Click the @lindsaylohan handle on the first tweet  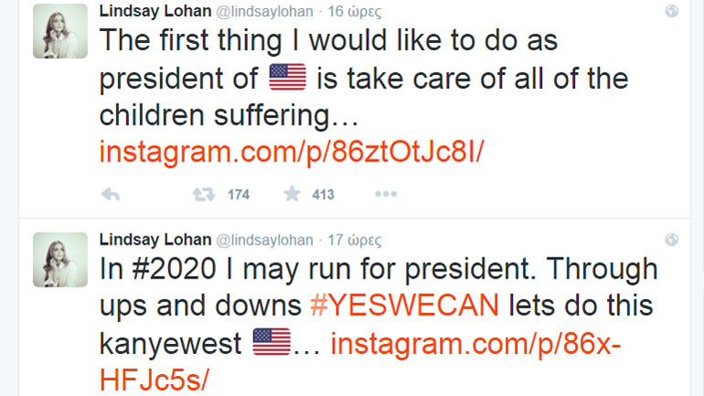click(263, 12)
